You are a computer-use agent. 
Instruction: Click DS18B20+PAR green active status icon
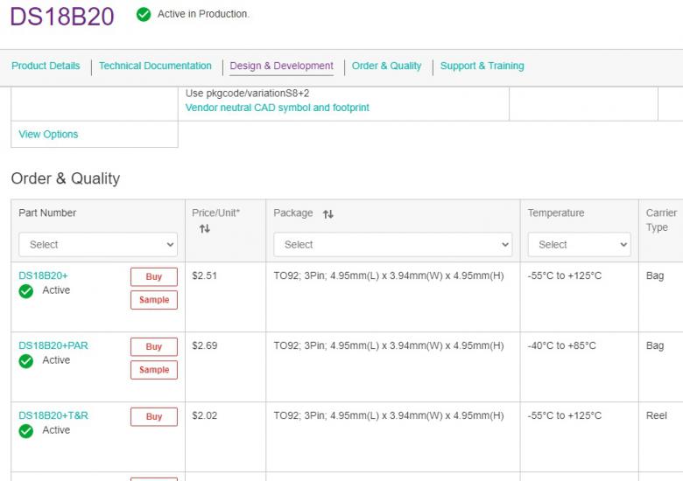click(26, 361)
